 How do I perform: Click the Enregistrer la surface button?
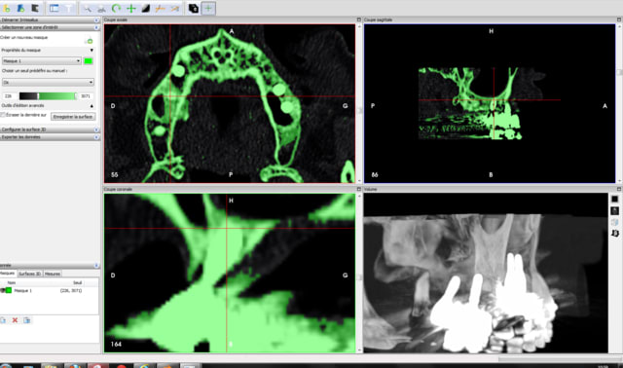click(x=73, y=117)
